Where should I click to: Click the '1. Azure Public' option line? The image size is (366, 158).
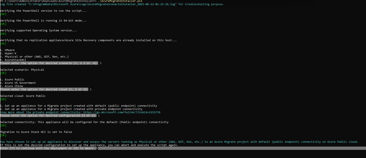tap(12, 79)
